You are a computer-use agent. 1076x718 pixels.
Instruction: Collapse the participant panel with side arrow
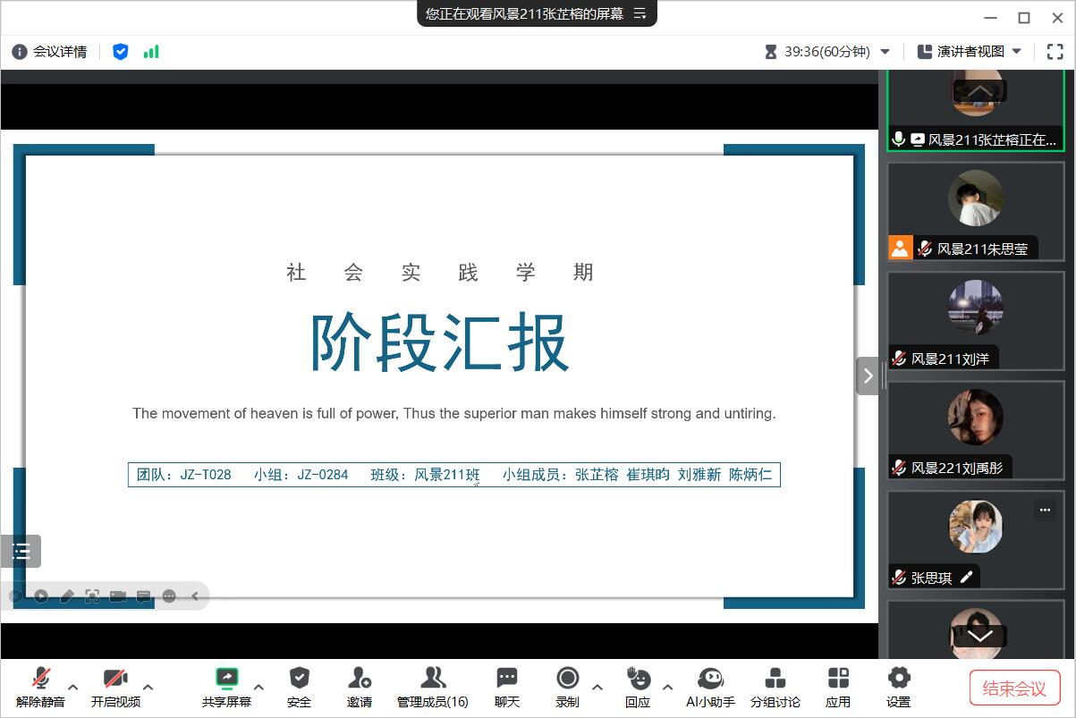868,376
